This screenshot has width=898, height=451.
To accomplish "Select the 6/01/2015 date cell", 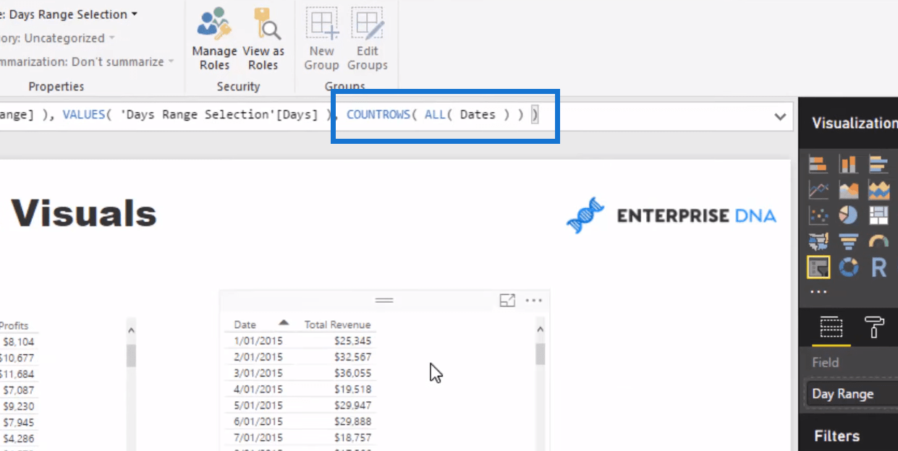I will (x=258, y=421).
